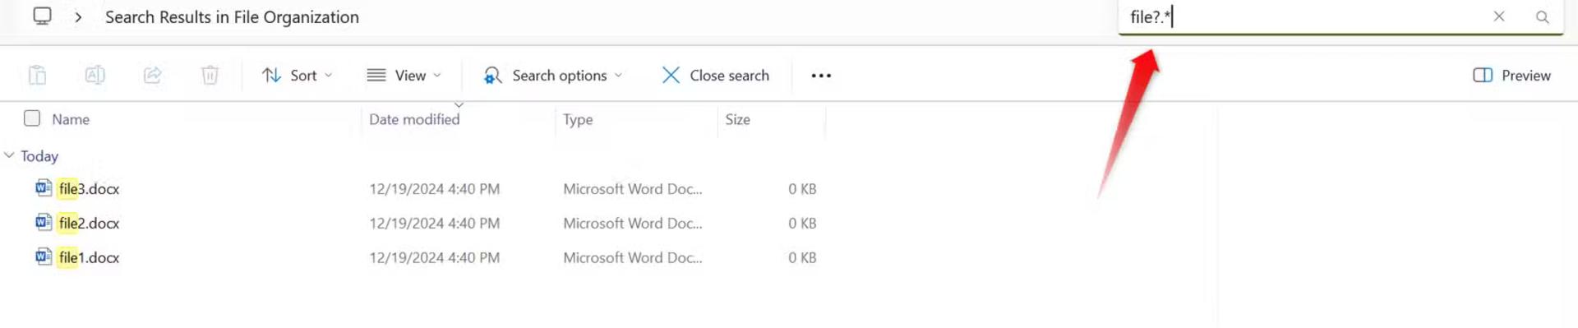
Task: Collapse the Today group
Action: pos(9,155)
